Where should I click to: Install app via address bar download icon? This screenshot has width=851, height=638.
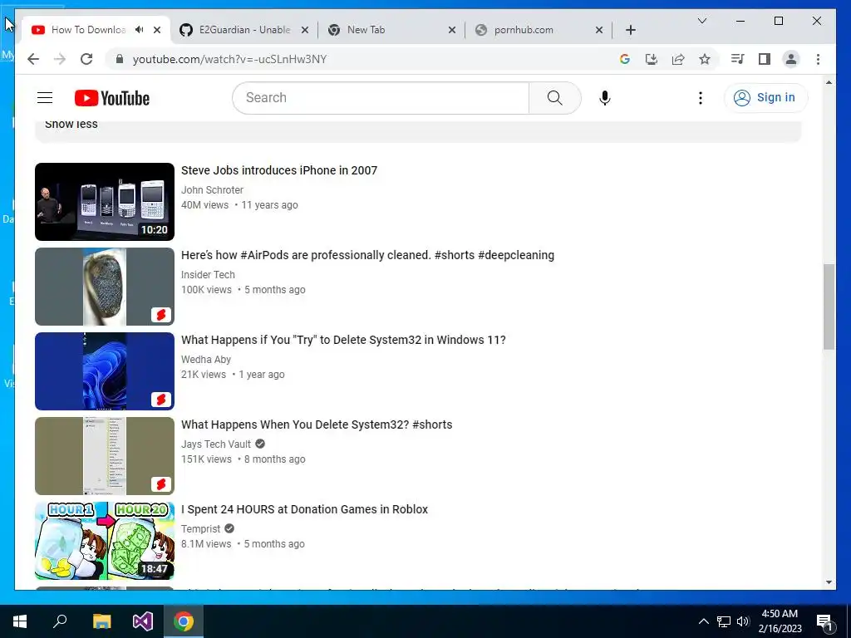click(652, 59)
